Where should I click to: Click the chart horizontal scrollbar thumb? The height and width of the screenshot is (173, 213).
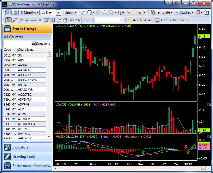pyautogui.click(x=203, y=168)
